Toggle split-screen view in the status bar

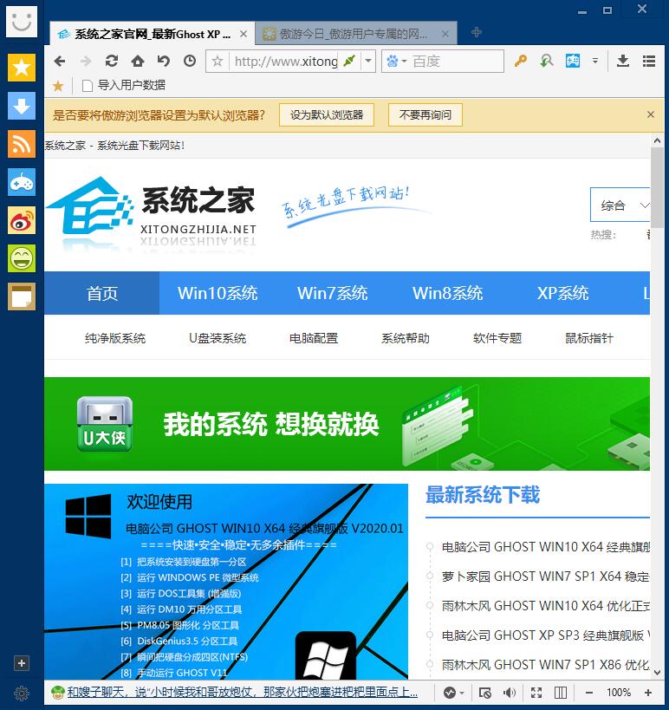pos(561,693)
